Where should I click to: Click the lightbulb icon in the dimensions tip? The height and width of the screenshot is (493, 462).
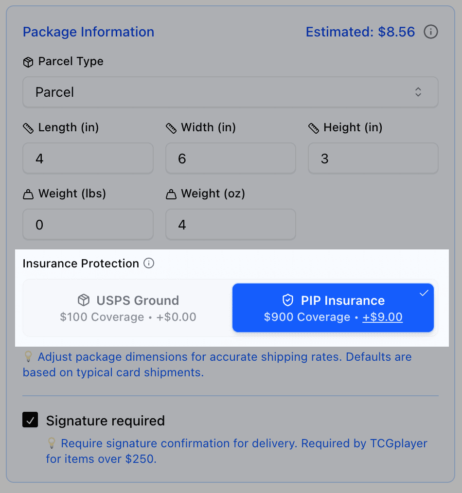[28, 356]
